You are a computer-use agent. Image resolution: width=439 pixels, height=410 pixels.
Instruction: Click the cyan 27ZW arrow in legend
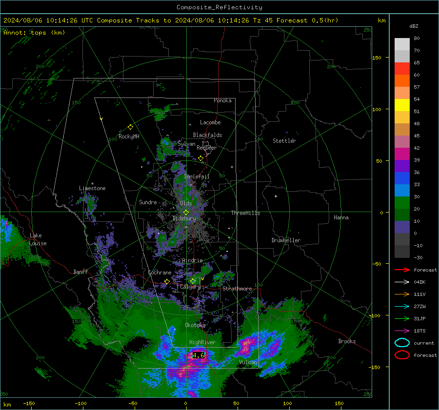402,306
